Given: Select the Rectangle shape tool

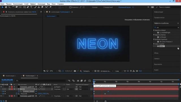Looking at the screenshot, I should 25,7.
